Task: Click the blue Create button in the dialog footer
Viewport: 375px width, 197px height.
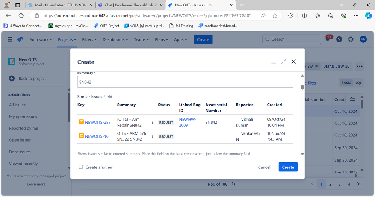Action: (x=288, y=167)
